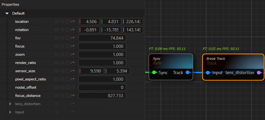Image resolution: width=265 pixels, height=120 pixels.
Task: Edit the rotation Y value -15.785
Action: pyautogui.click(x=111, y=30)
